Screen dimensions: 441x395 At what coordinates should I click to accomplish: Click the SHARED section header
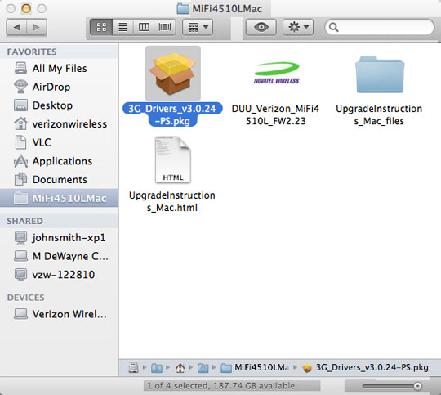(25, 221)
